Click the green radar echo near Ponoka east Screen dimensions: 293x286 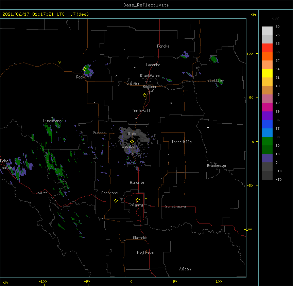click(185, 55)
